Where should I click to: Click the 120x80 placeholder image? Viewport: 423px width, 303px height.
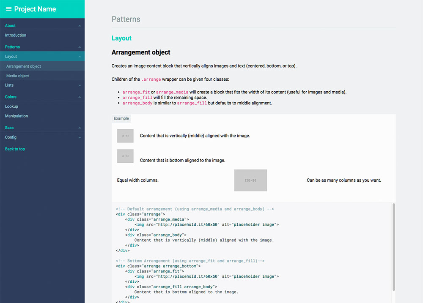pyautogui.click(x=250, y=180)
